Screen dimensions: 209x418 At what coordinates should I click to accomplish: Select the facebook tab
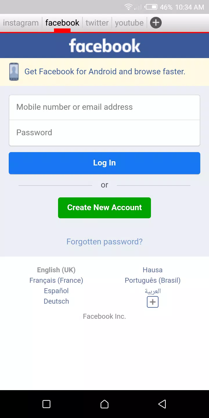(x=62, y=23)
